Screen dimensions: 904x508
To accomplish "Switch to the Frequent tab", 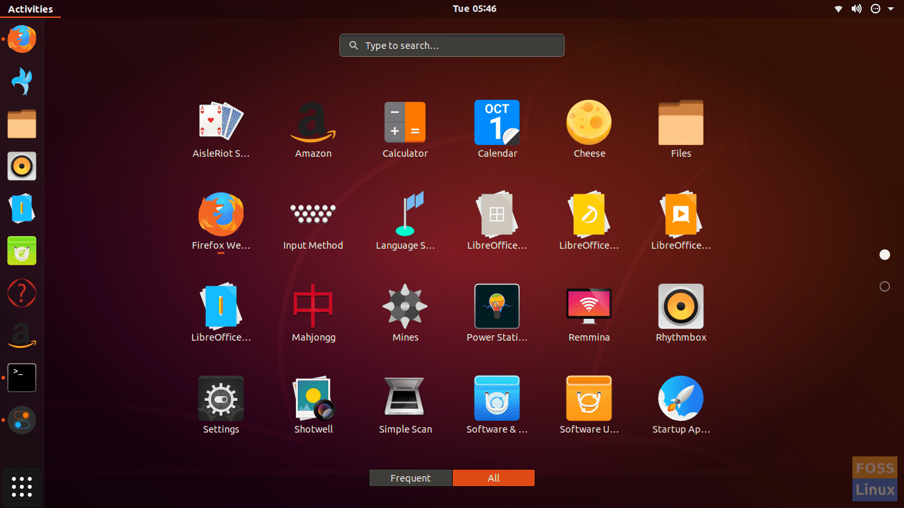I will [410, 478].
